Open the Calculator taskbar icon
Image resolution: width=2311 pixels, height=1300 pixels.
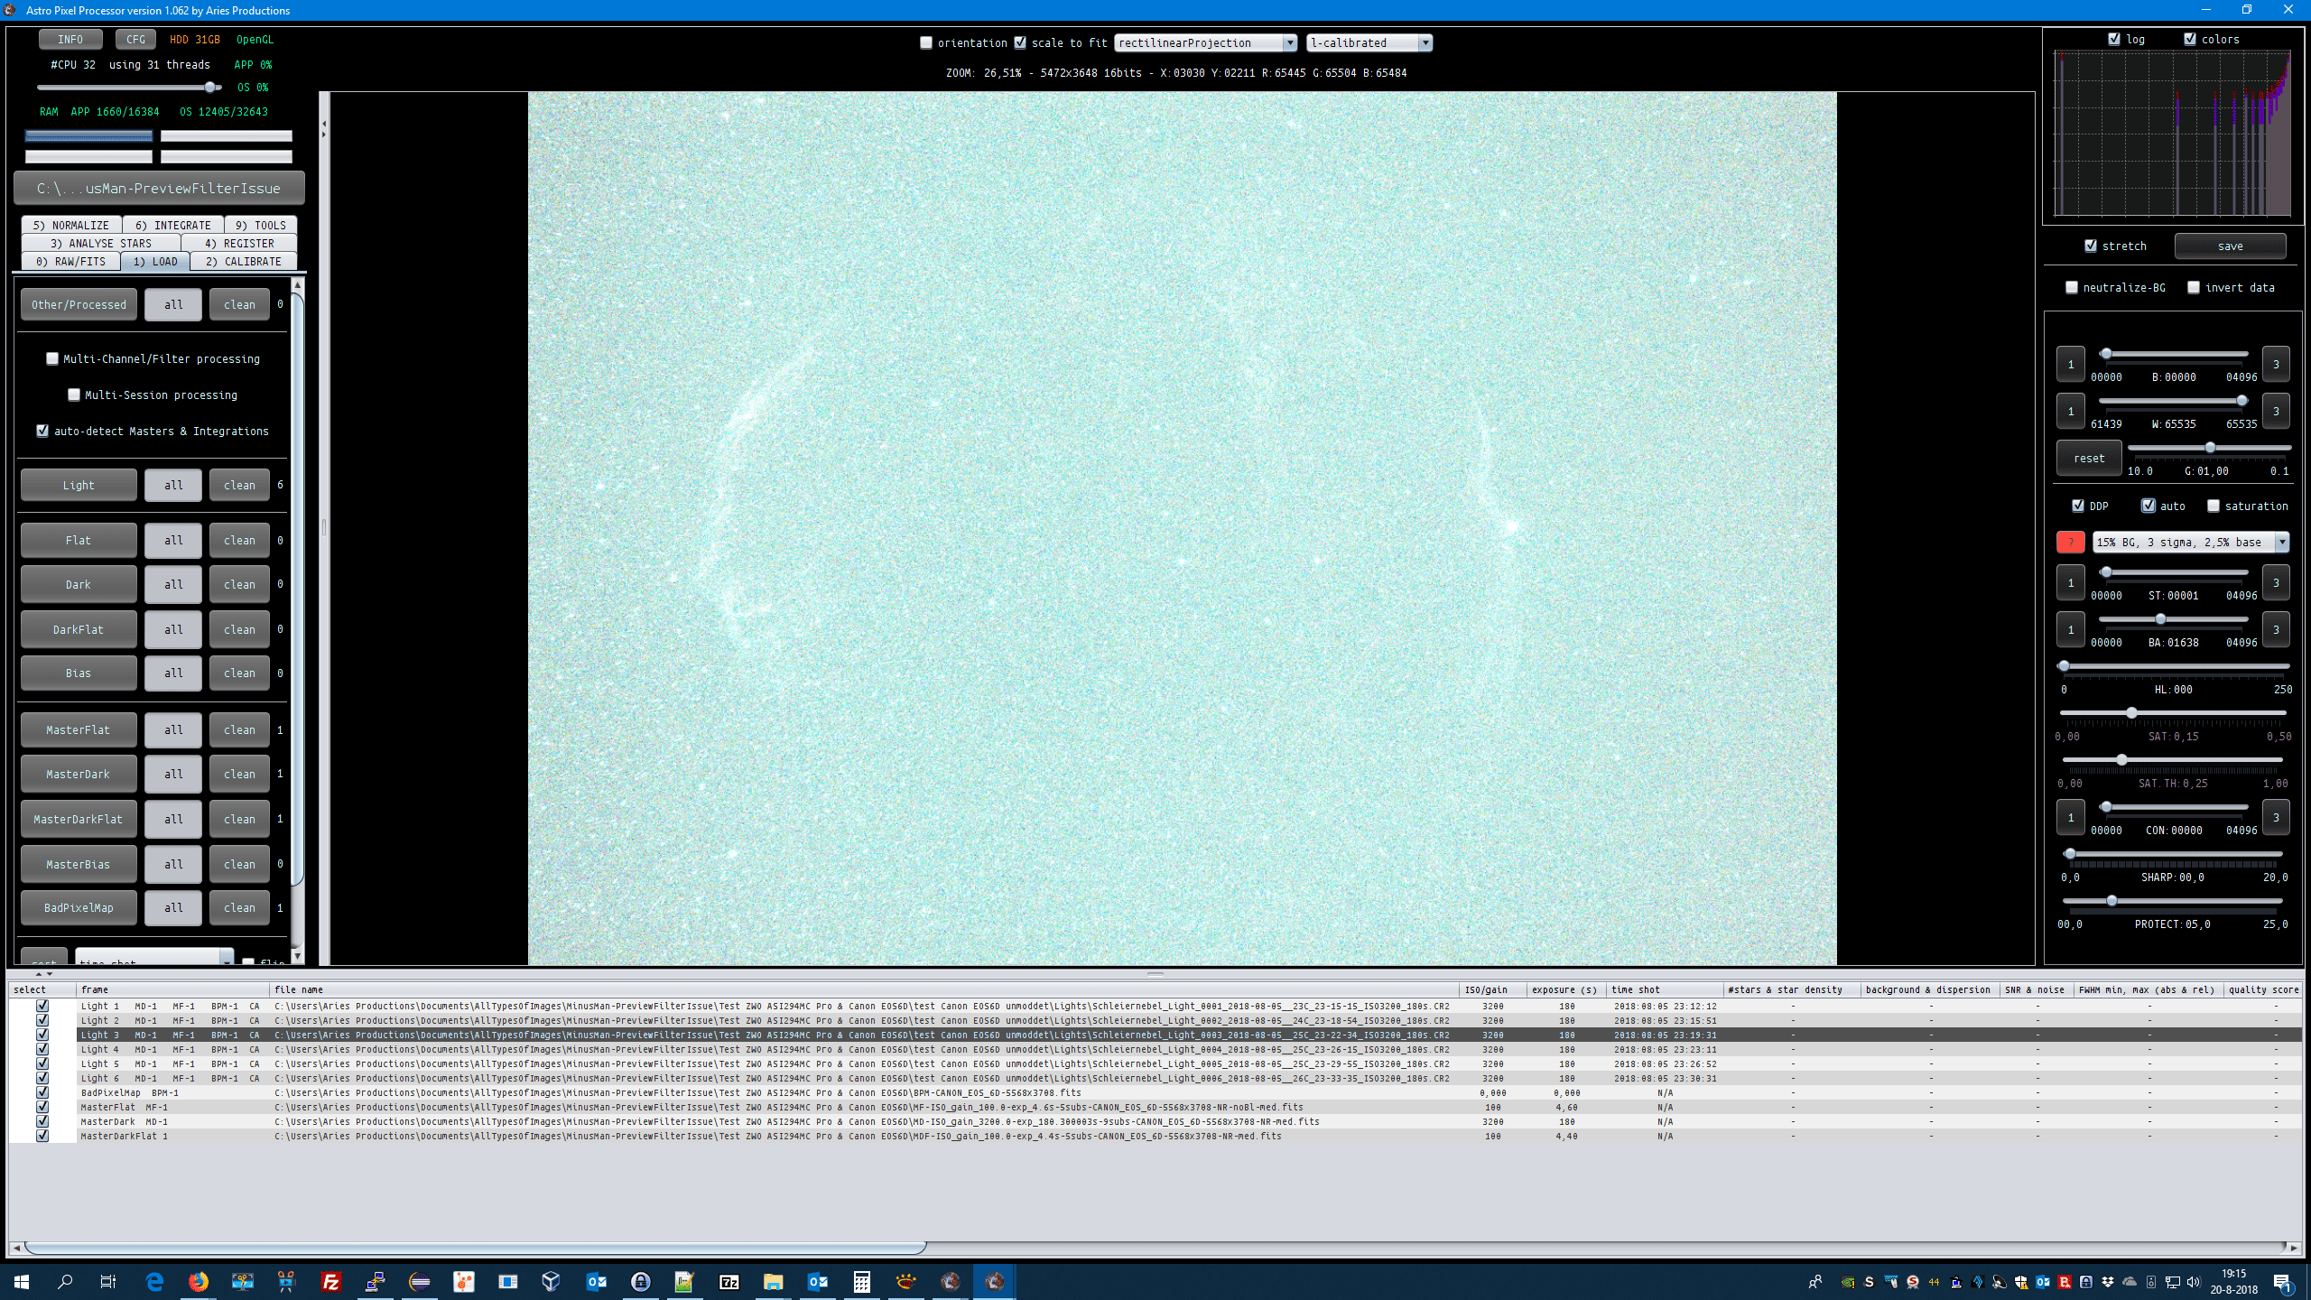861,1281
